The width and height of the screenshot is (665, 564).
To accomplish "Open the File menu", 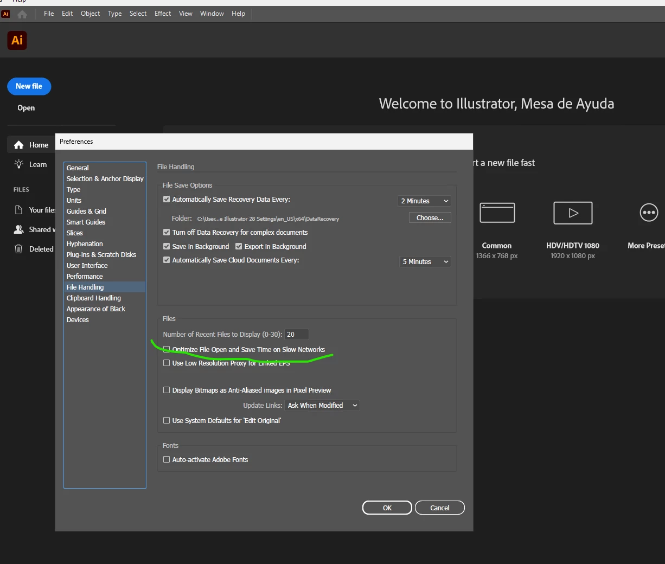I will click(49, 14).
